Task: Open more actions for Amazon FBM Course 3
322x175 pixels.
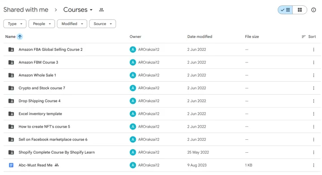Action: coord(314,62)
